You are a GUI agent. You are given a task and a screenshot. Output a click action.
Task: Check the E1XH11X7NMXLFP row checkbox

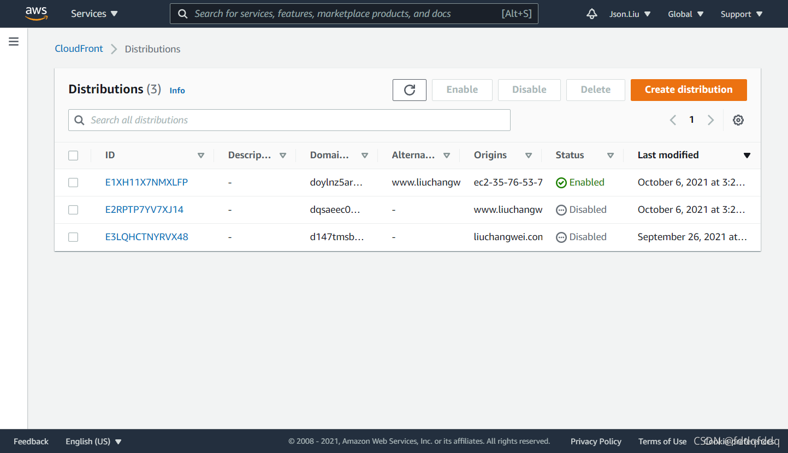click(x=73, y=183)
